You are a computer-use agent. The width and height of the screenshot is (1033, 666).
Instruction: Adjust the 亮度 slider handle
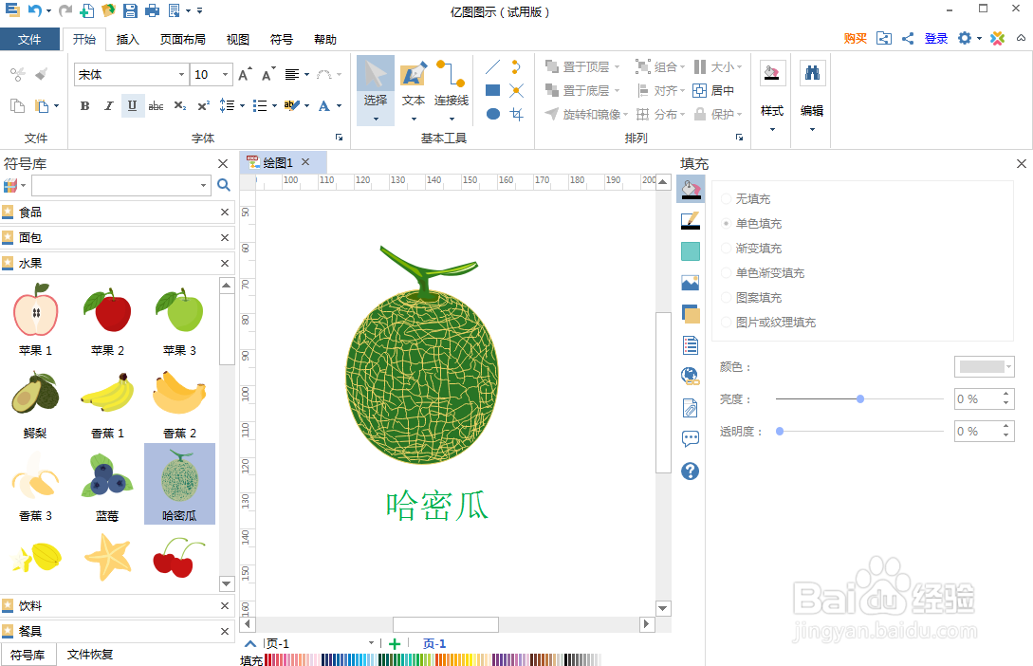(859, 398)
